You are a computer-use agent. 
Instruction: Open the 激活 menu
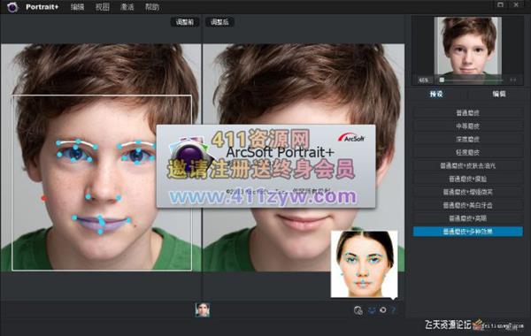pyautogui.click(x=127, y=7)
